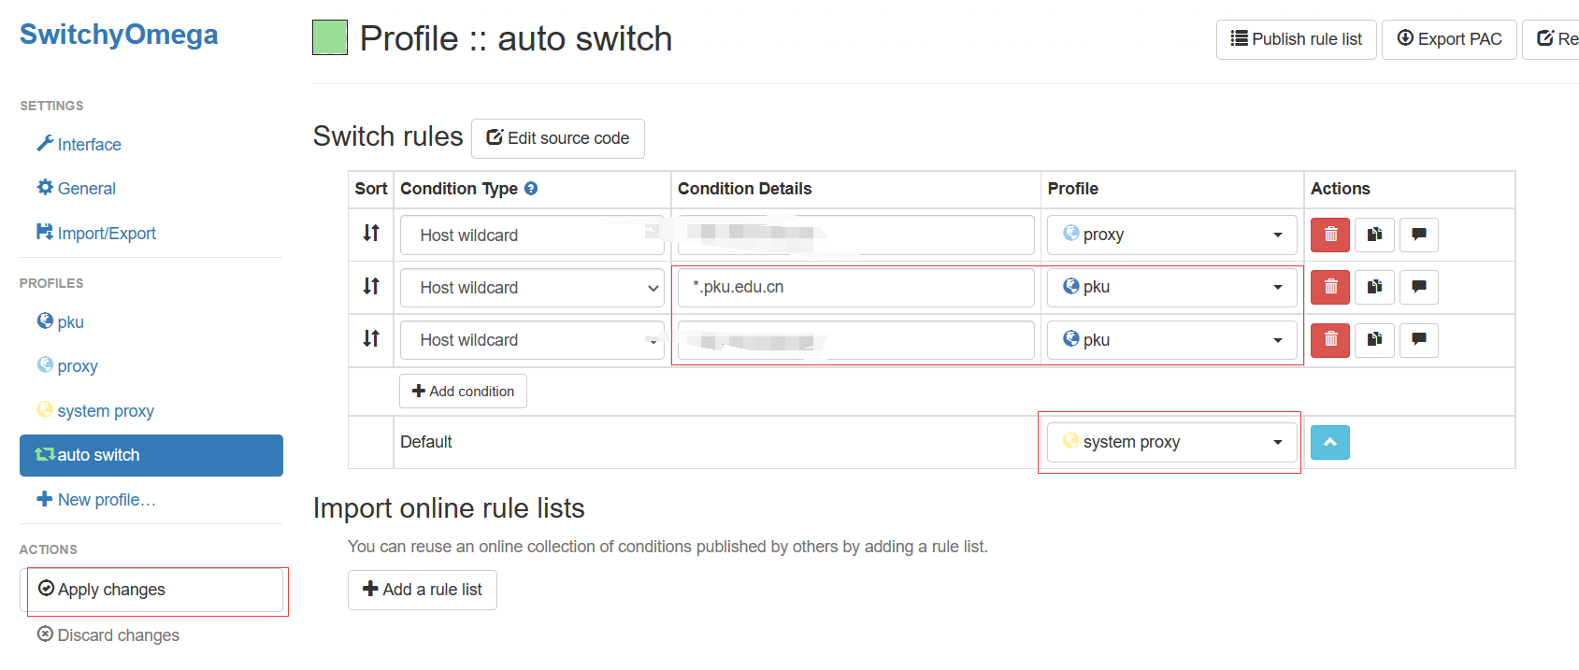The image size is (1579, 670).
Task: Click the SwitchyOmega title link
Action: [x=119, y=35]
